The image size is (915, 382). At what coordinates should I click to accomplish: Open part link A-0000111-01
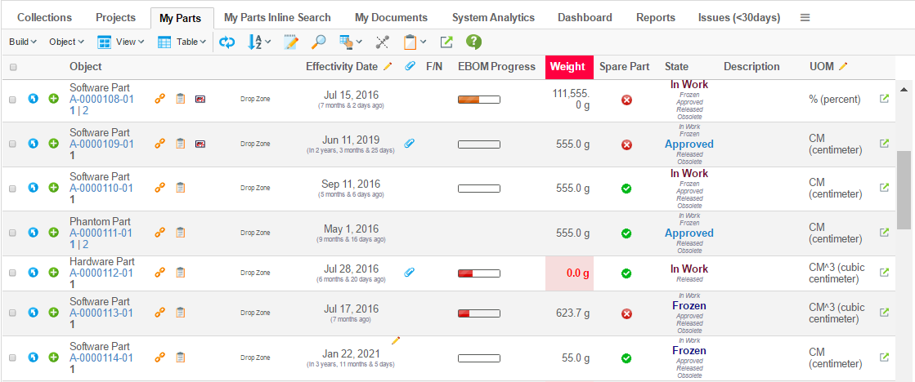pos(101,233)
